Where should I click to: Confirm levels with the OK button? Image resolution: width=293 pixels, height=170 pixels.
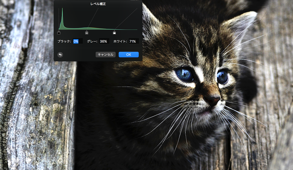[x=129, y=54]
